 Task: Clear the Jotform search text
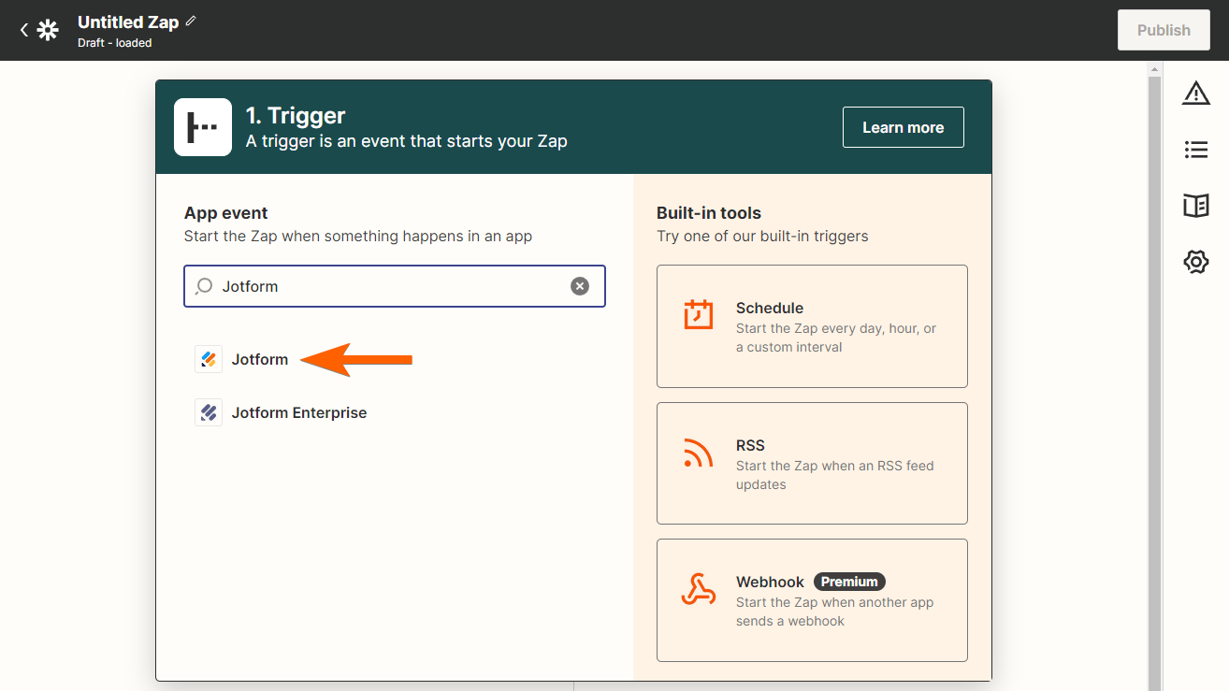pos(580,286)
